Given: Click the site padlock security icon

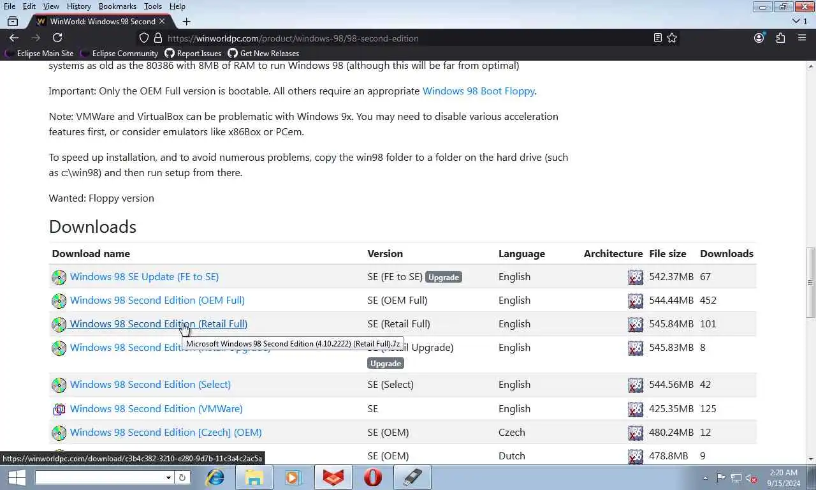Looking at the screenshot, I should pyautogui.click(x=158, y=38).
